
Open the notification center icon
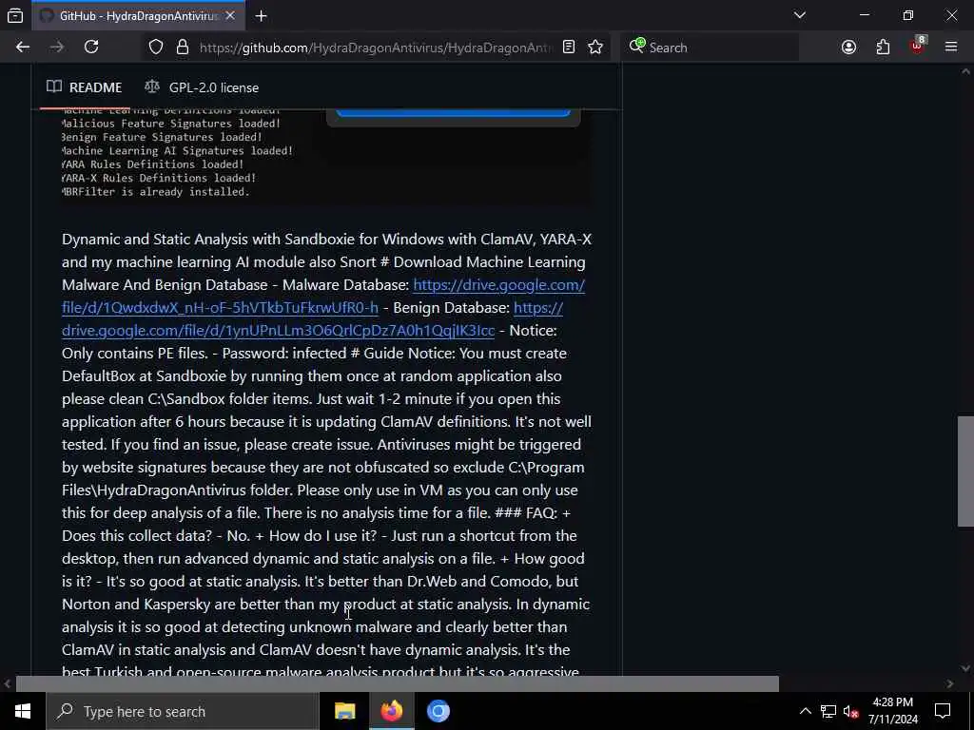[x=943, y=711]
